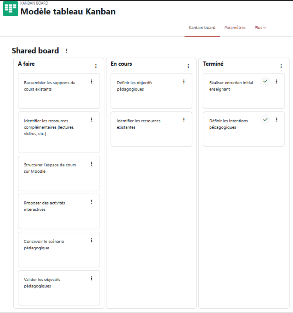Switch to the Paramètres tab
The height and width of the screenshot is (313, 293).
tap(235, 28)
